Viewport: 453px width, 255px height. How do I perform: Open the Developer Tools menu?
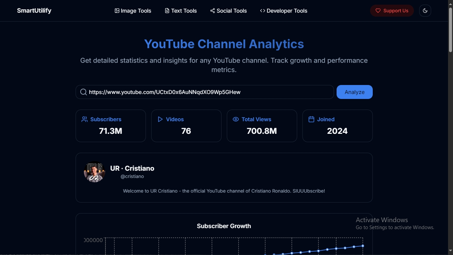click(284, 11)
